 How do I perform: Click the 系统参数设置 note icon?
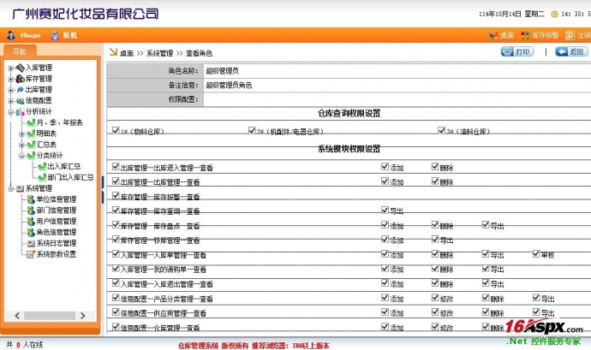tap(32, 254)
